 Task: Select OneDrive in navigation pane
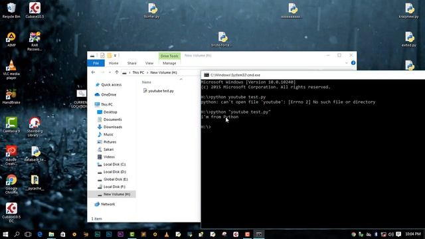click(x=106, y=94)
